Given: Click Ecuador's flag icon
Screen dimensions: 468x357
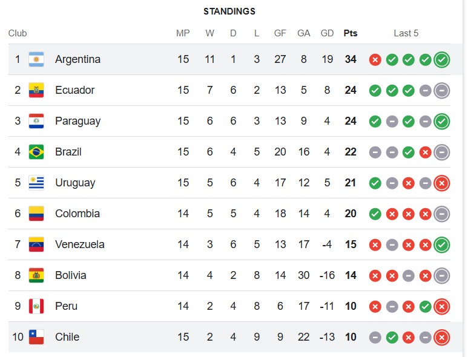Looking at the screenshot, I should 36,90.
